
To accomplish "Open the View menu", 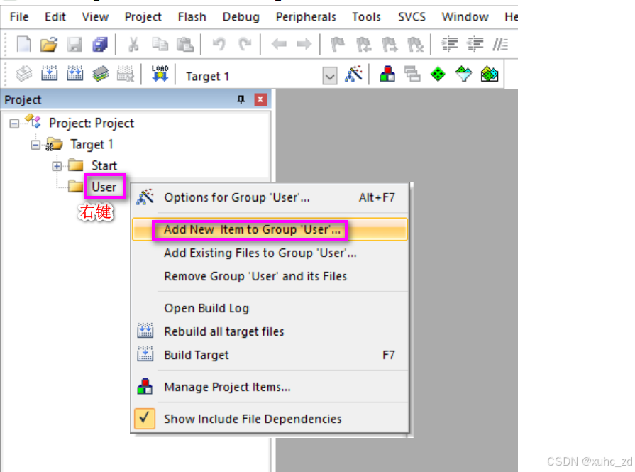I will 95,17.
